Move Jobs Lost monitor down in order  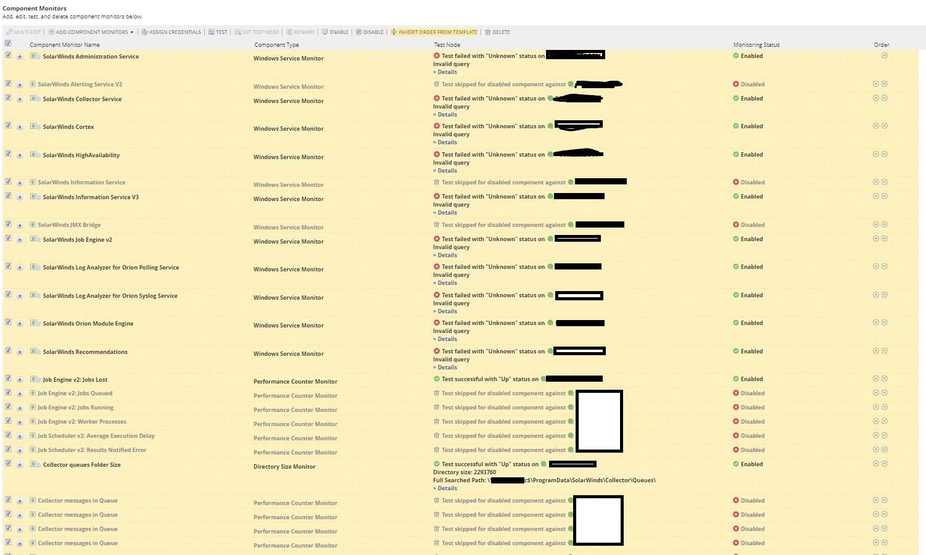(884, 379)
